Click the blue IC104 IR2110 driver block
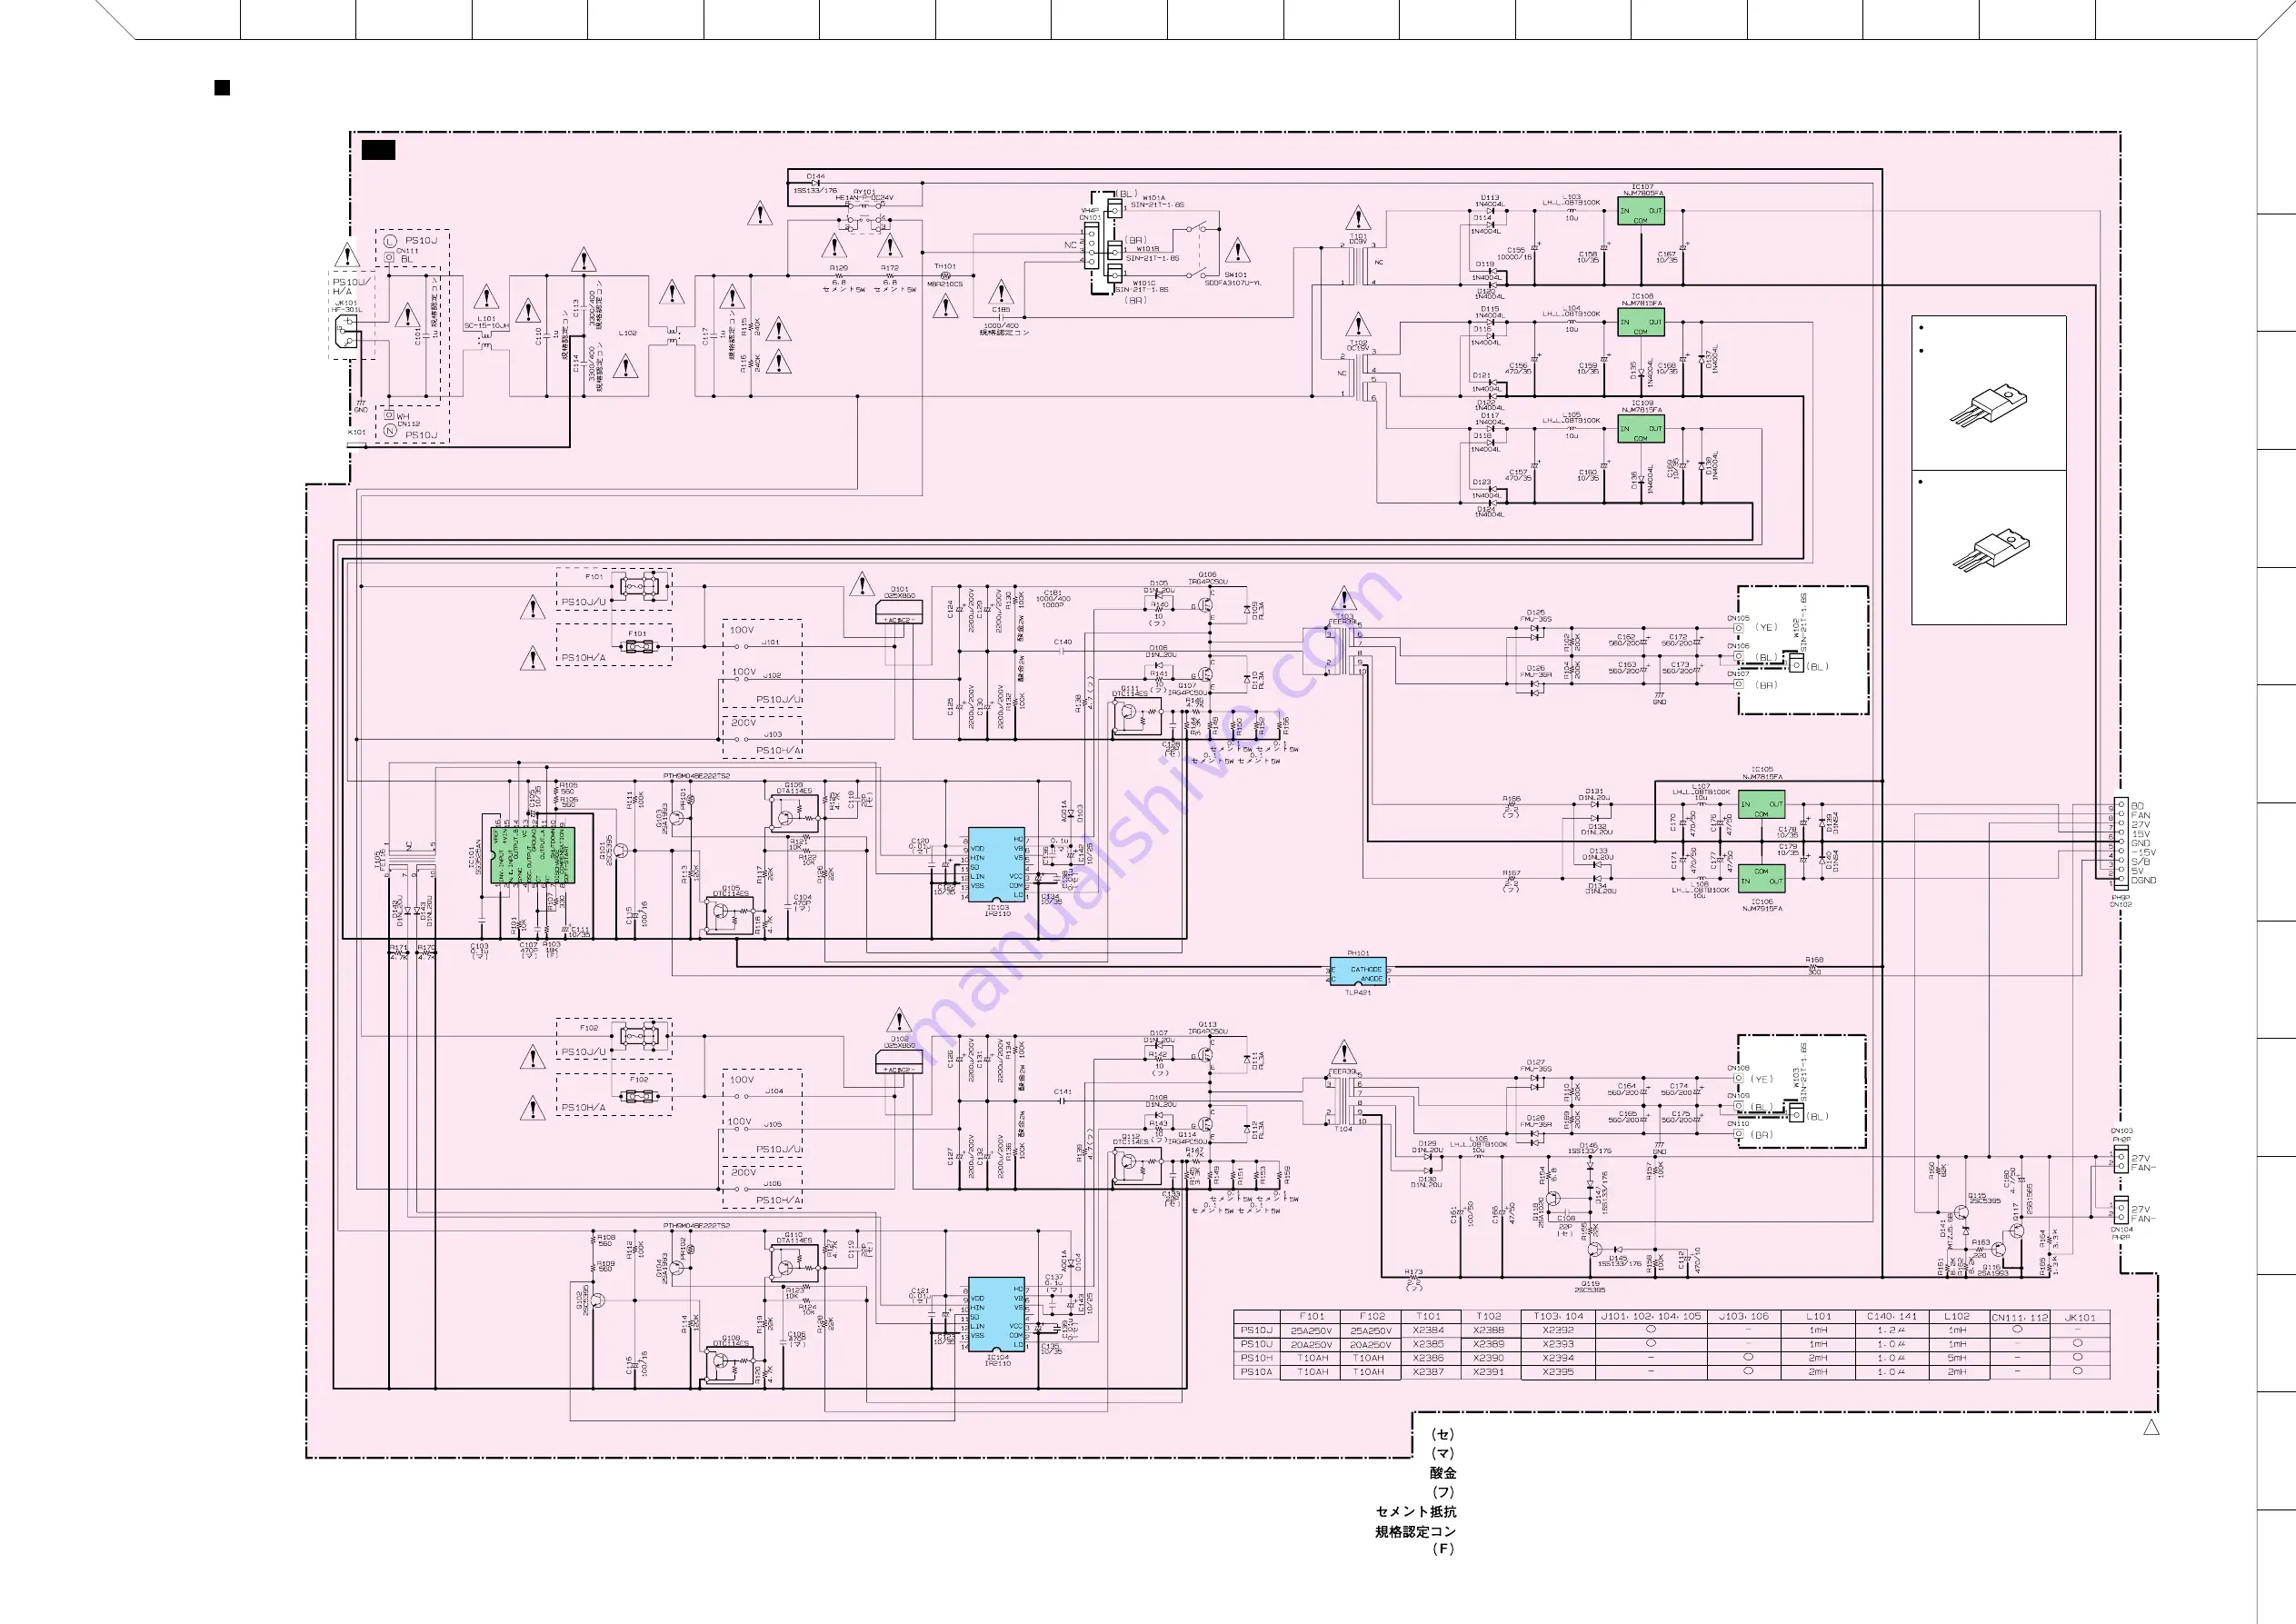Screen dimensions: 2296x1624 (997, 1316)
